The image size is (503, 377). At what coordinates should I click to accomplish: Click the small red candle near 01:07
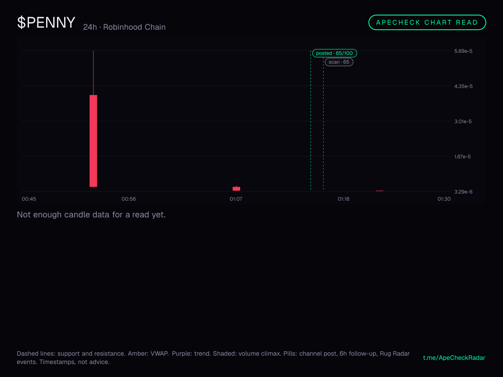pos(236,188)
